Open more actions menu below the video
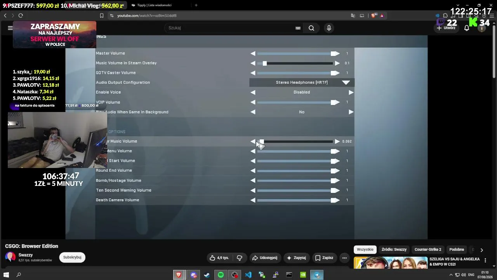 pyautogui.click(x=344, y=258)
